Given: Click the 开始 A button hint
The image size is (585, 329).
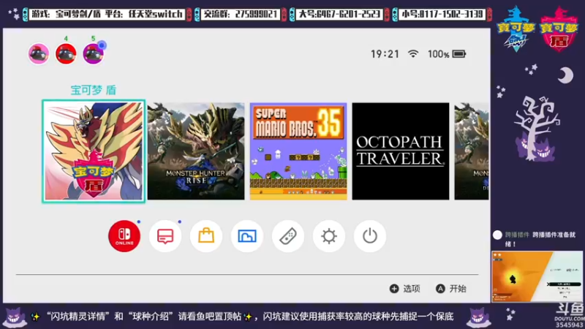Looking at the screenshot, I should [451, 289].
